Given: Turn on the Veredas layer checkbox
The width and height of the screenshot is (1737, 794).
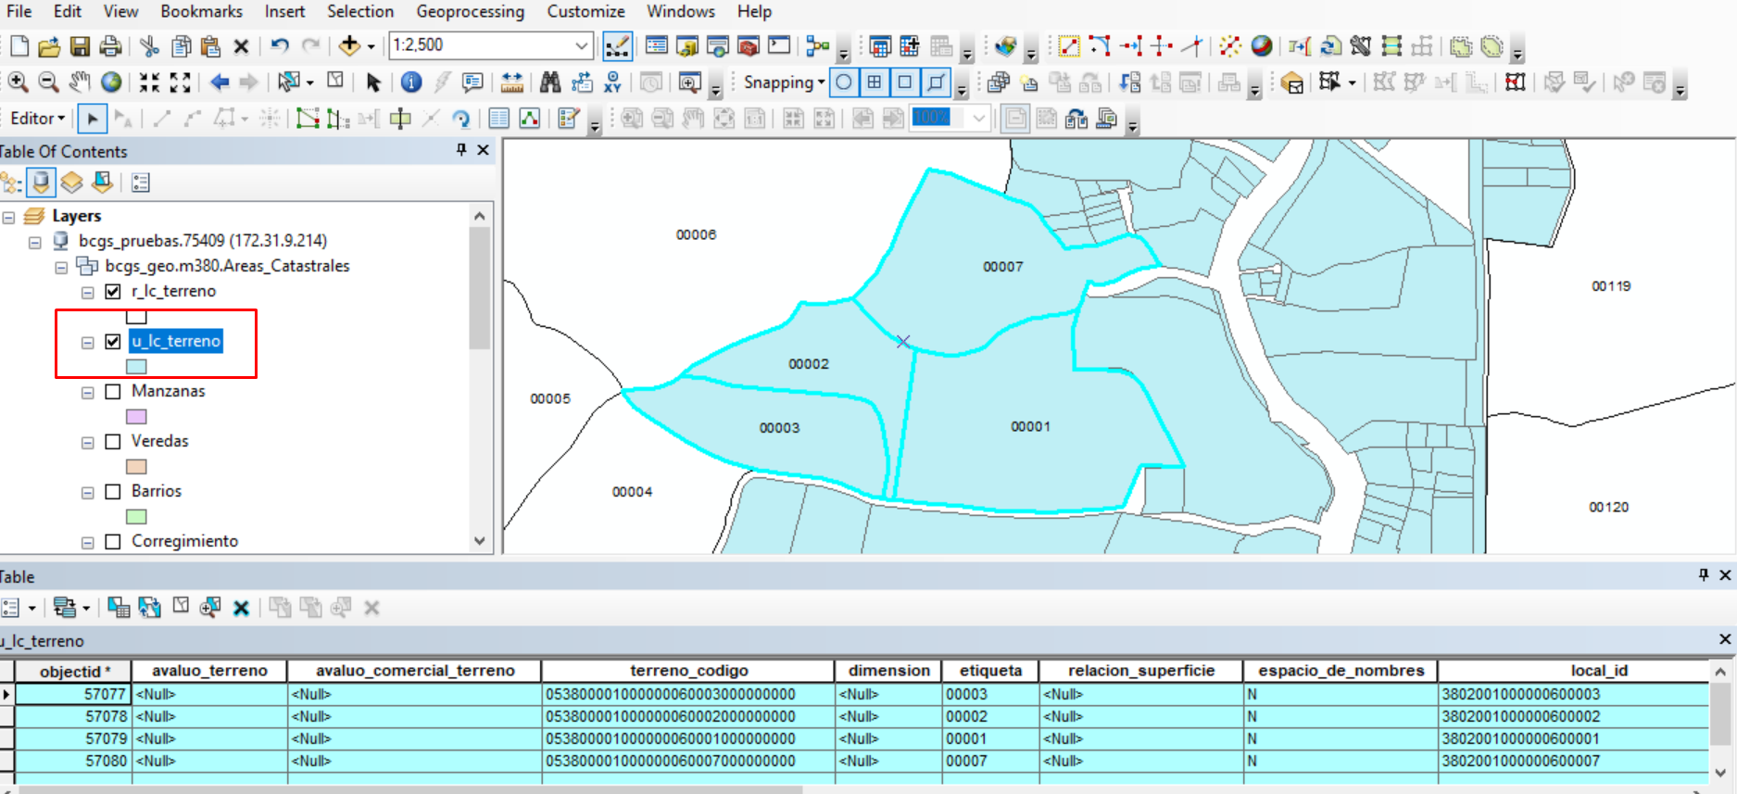Looking at the screenshot, I should click(113, 442).
